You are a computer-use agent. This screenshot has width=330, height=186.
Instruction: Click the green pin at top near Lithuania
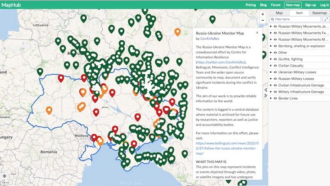(83, 18)
